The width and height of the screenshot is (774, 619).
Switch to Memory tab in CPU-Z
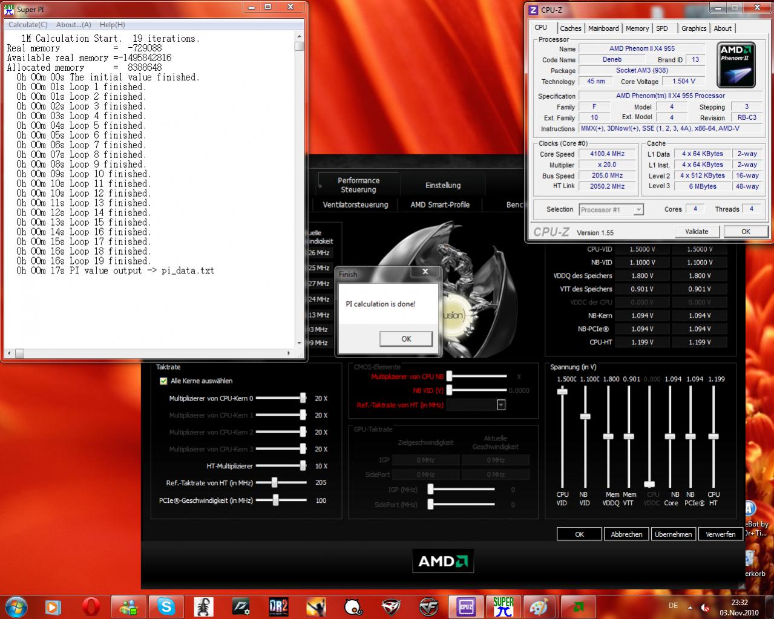click(x=637, y=28)
